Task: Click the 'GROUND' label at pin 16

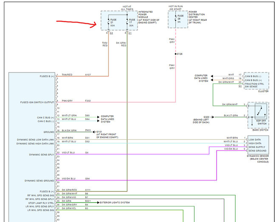Action: (49, 132)
